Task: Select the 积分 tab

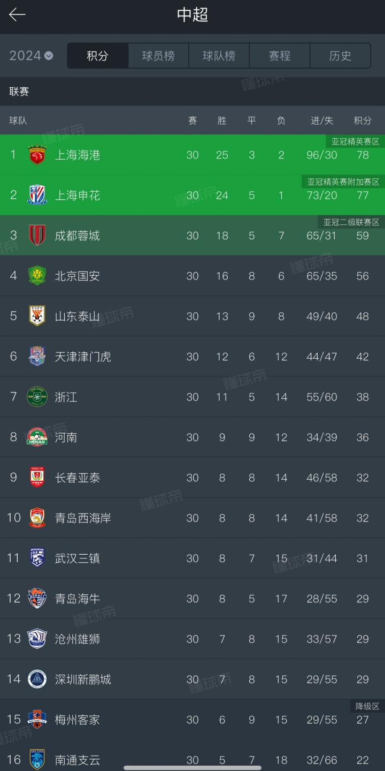Action: 98,56
